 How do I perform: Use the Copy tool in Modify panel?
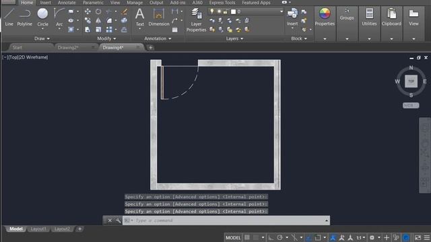[88, 21]
